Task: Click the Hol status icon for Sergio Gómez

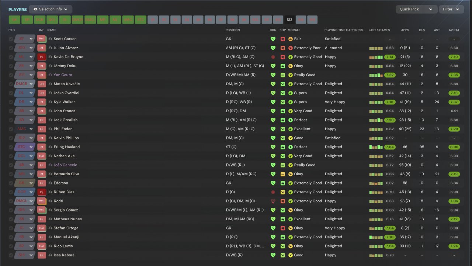Action: (42, 210)
